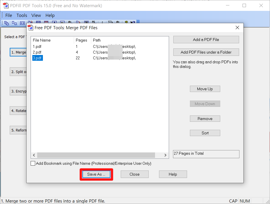Click the Sort button
The image size is (270, 204).
point(205,133)
